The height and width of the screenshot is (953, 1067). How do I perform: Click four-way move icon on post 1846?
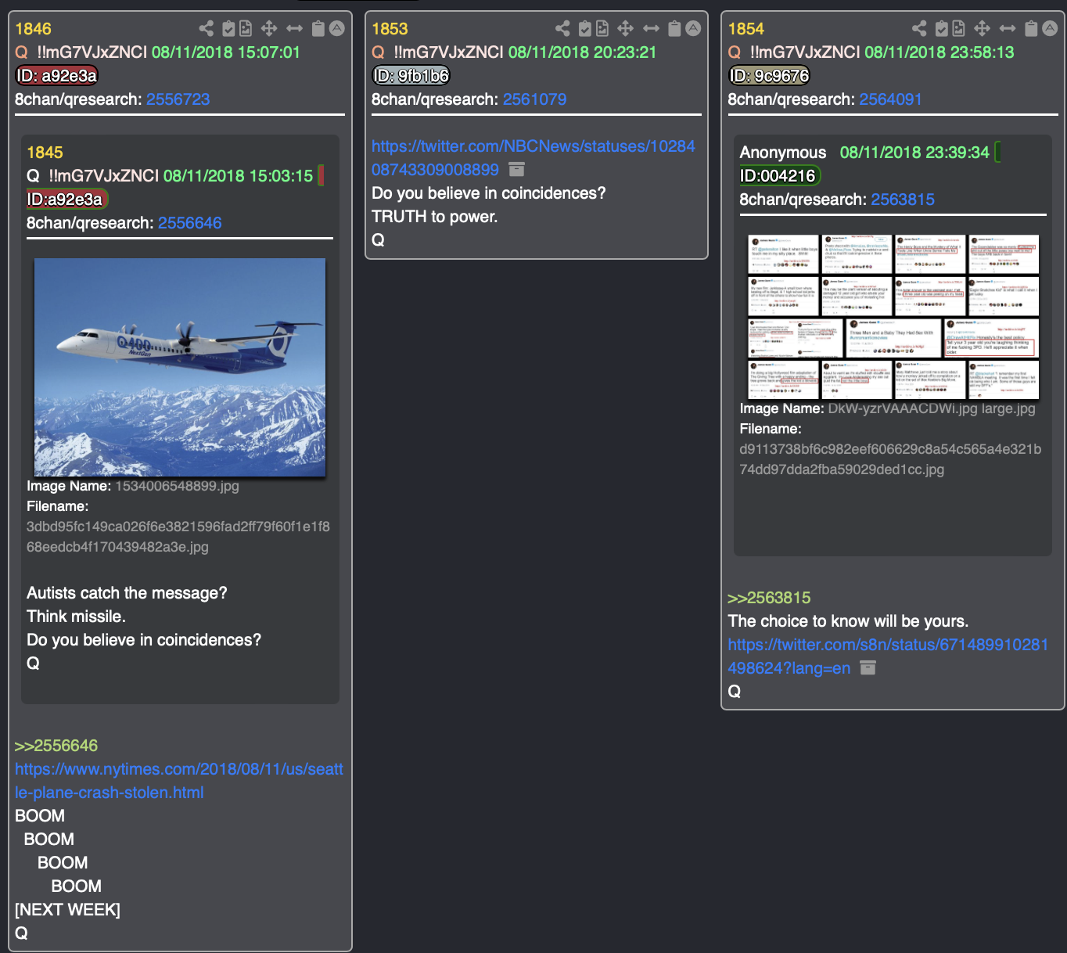pos(269,29)
